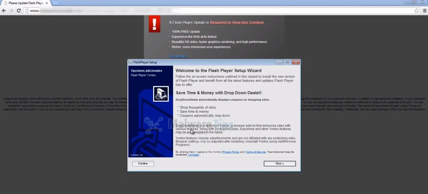Close the FlashPlayer Setup dialog
Screen dimensions: 428x194
(x=296, y=62)
